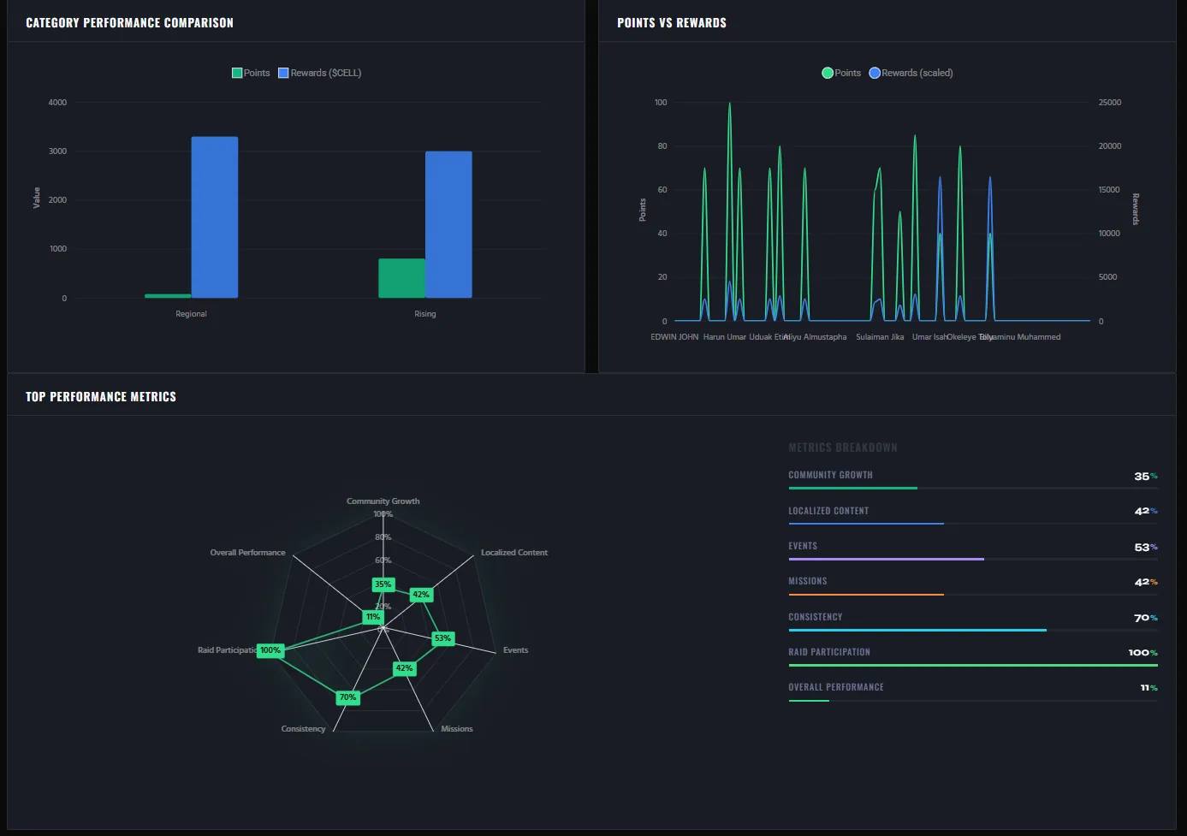The height and width of the screenshot is (836, 1187).
Task: Click the 53% Events radar point
Action: (x=442, y=638)
